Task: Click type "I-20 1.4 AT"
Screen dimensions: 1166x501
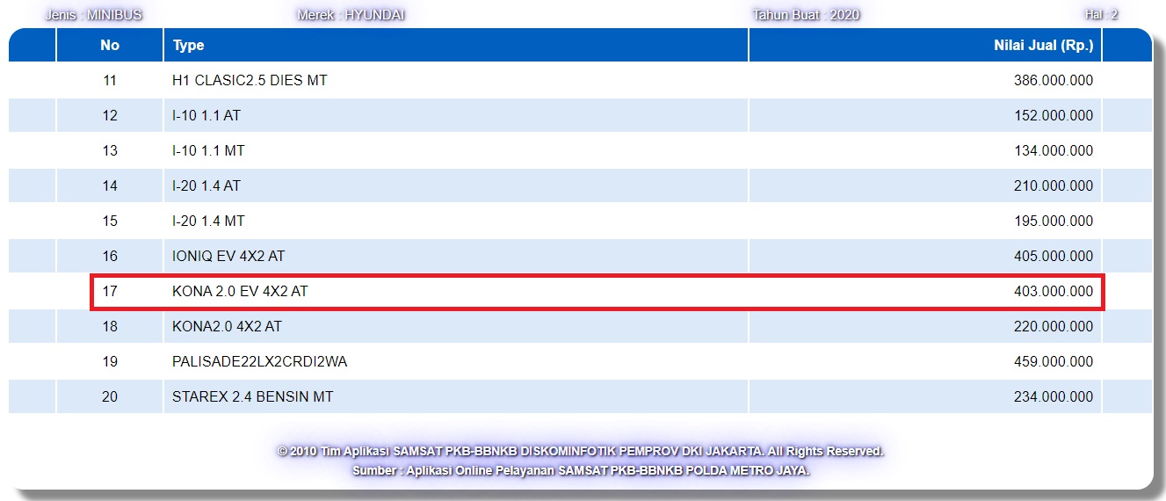Action: (x=206, y=185)
